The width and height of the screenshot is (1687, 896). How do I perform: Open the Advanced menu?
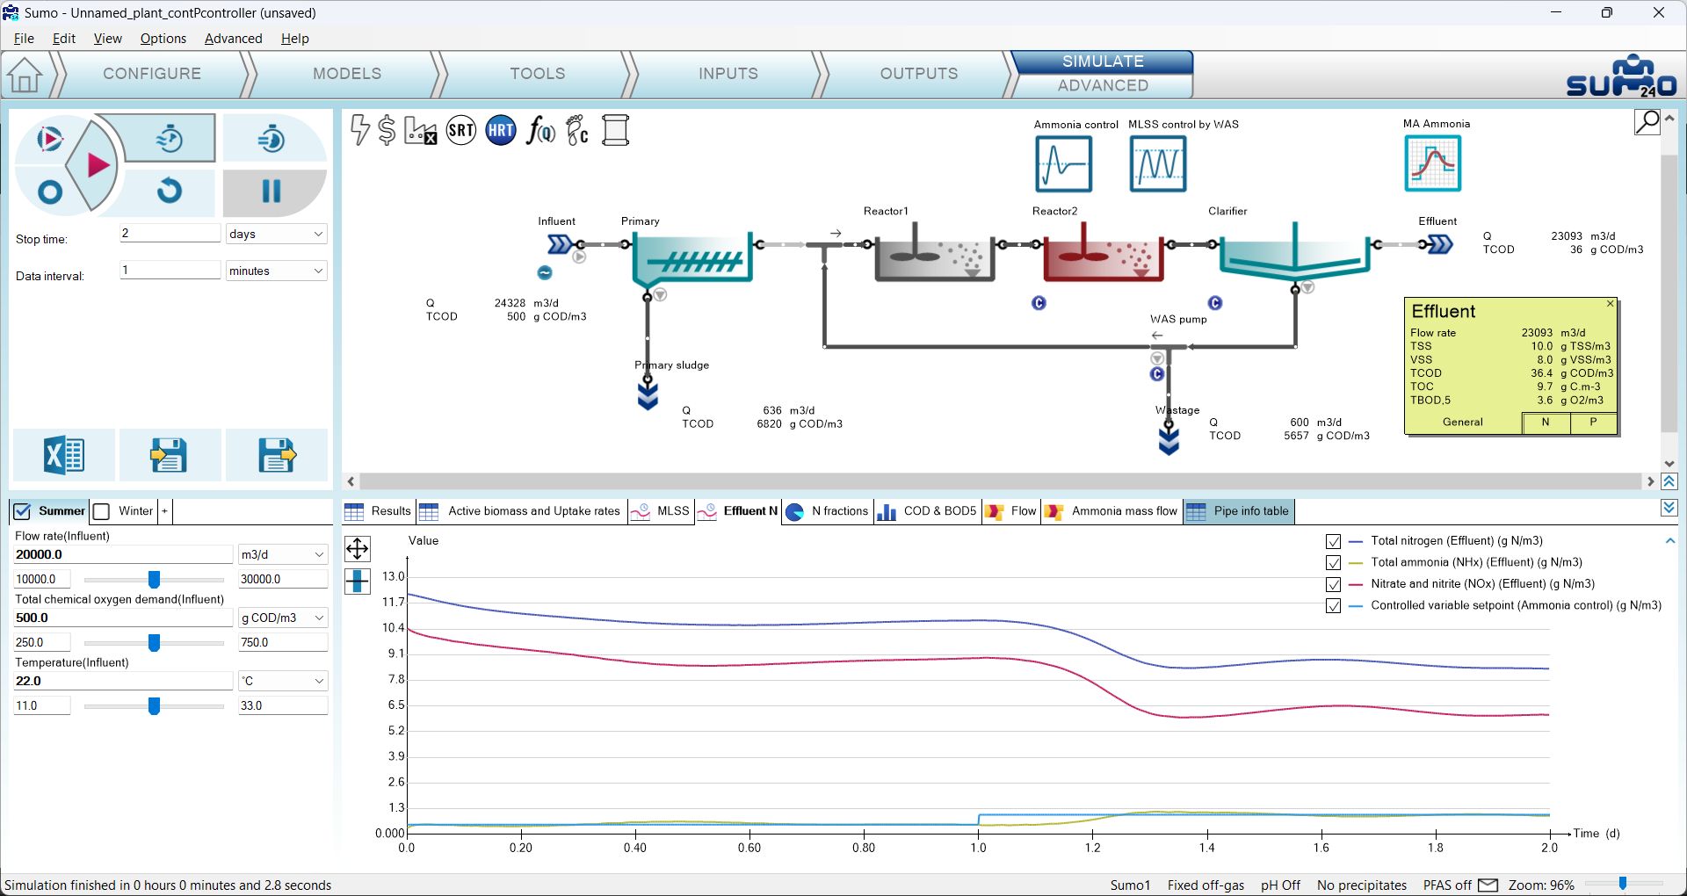tap(233, 39)
